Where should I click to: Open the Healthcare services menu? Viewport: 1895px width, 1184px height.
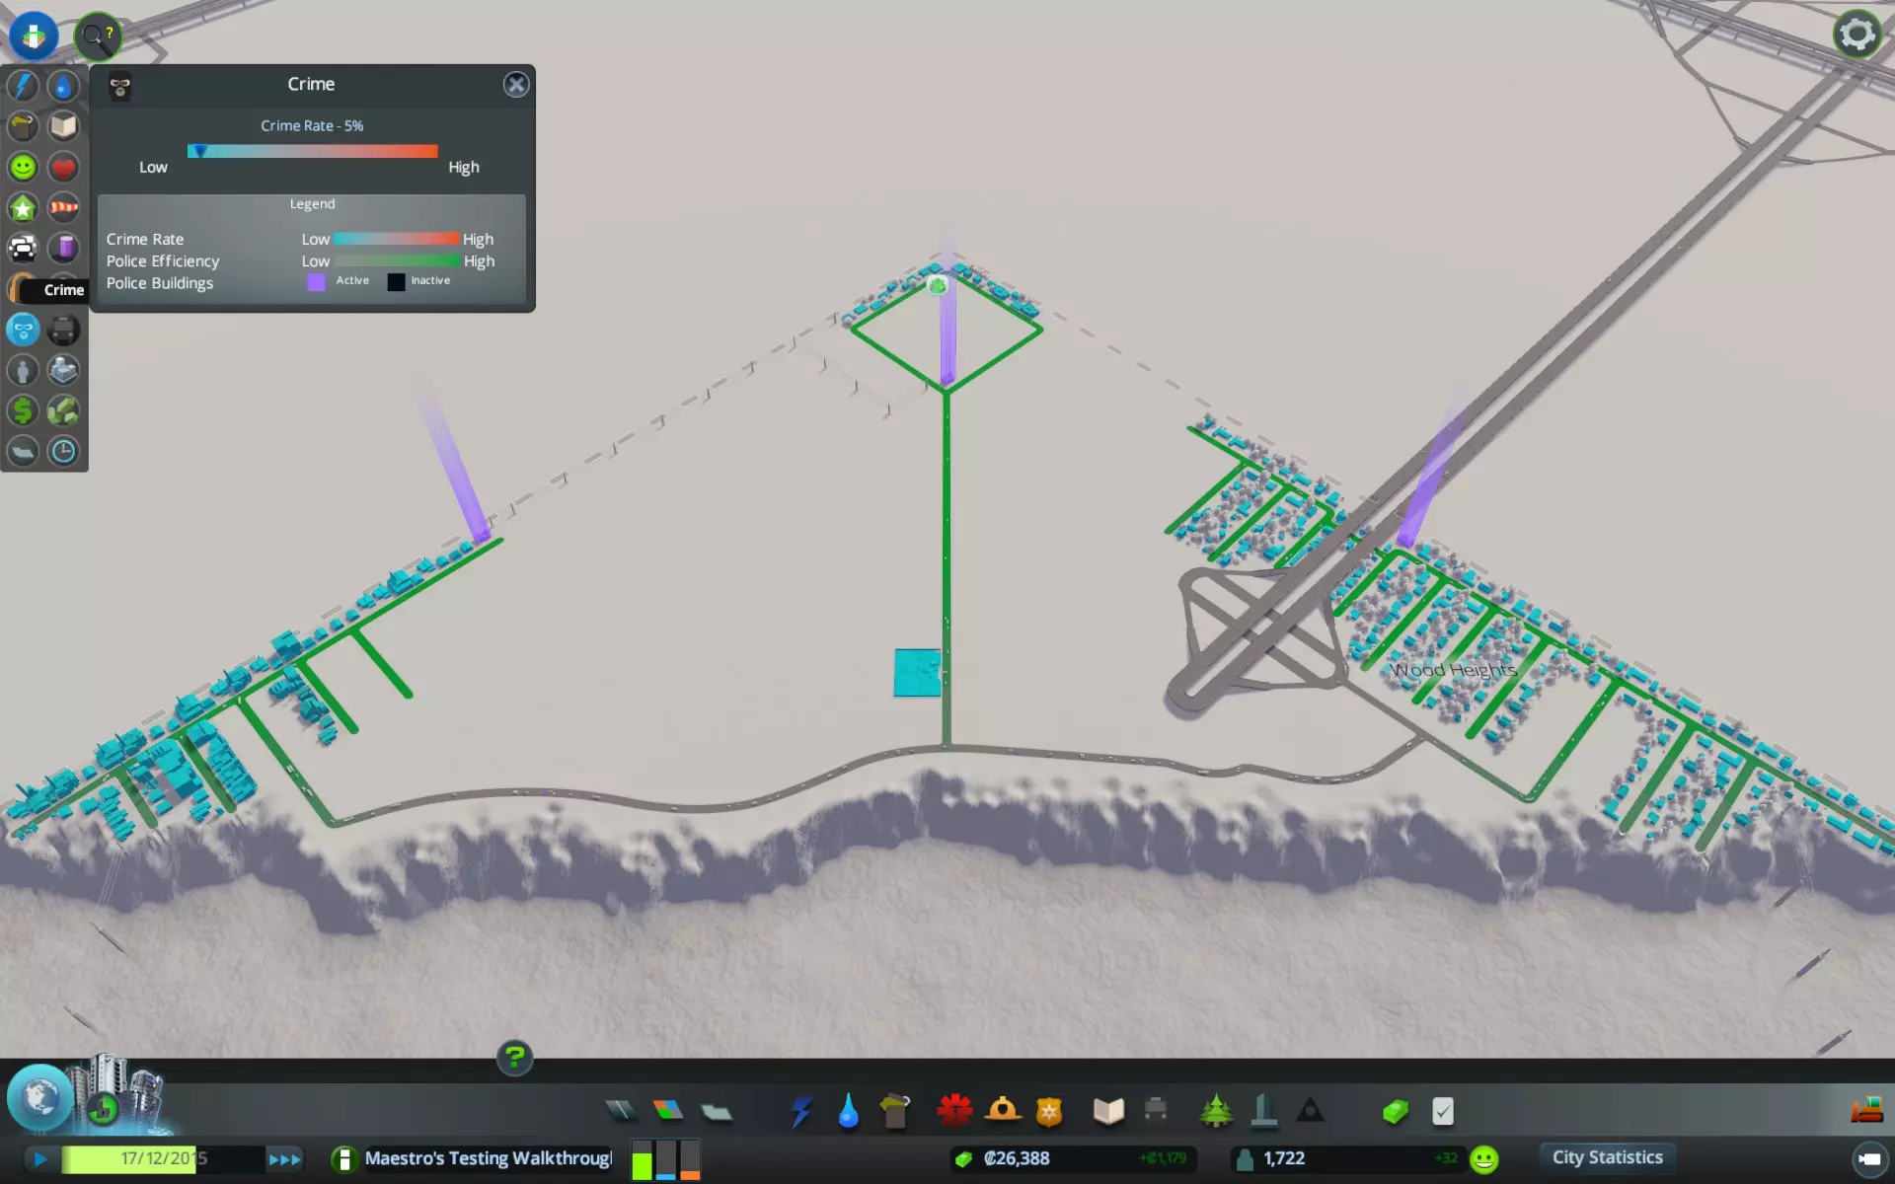click(x=954, y=1111)
